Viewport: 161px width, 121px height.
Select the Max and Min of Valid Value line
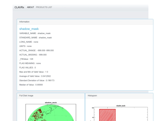[x=34, y=72]
